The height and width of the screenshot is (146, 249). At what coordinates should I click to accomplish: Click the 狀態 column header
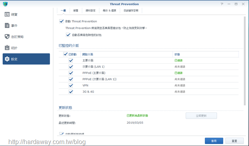point(177,54)
